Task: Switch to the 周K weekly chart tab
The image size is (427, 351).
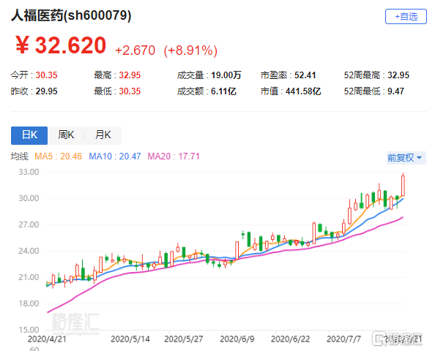Action: point(66,135)
